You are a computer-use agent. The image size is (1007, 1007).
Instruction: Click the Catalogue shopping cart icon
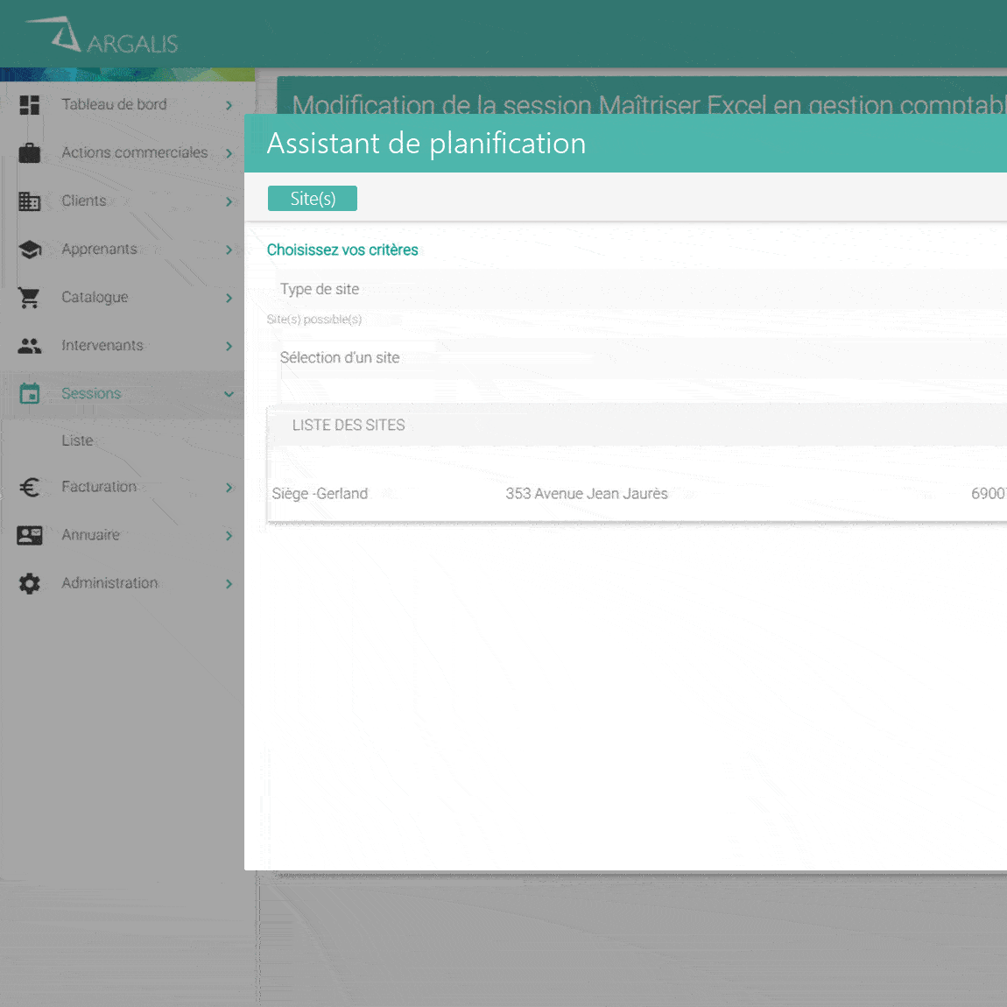point(30,298)
